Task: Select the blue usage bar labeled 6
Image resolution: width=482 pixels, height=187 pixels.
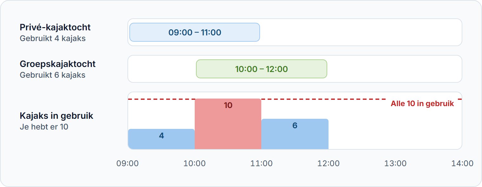Action: coord(295,134)
